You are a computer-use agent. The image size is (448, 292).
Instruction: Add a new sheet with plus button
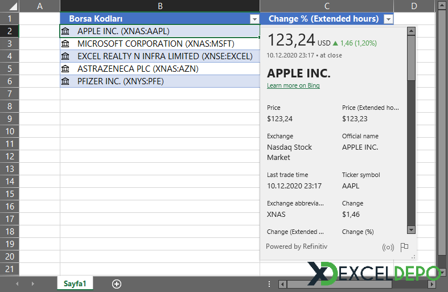coord(117,283)
